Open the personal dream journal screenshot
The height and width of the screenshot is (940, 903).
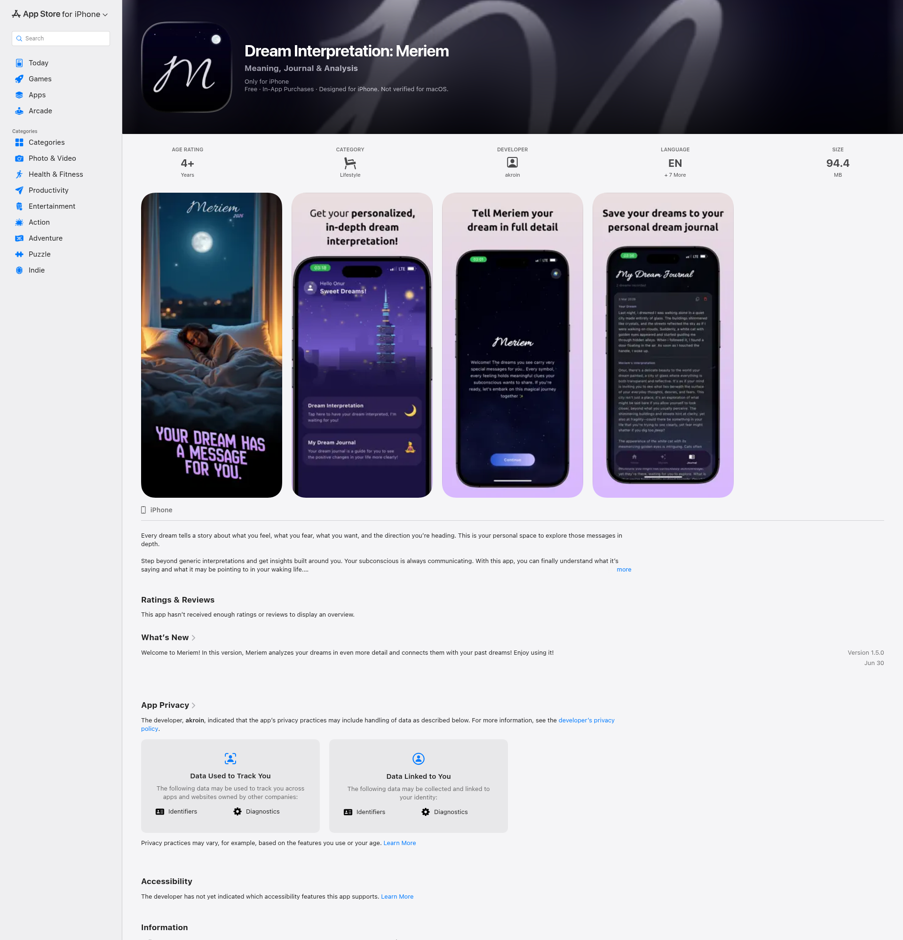pyautogui.click(x=663, y=345)
